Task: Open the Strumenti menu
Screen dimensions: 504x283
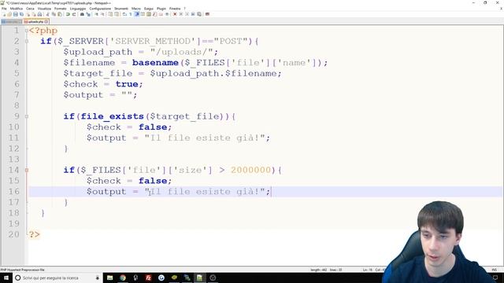Action: [x=121, y=9]
